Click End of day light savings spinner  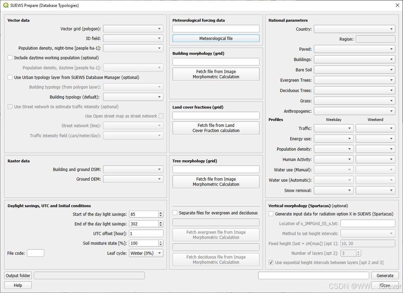point(161,224)
